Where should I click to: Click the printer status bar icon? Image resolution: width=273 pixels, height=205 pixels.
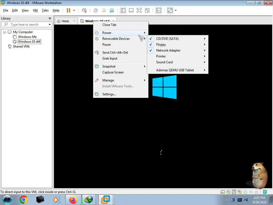245,192
